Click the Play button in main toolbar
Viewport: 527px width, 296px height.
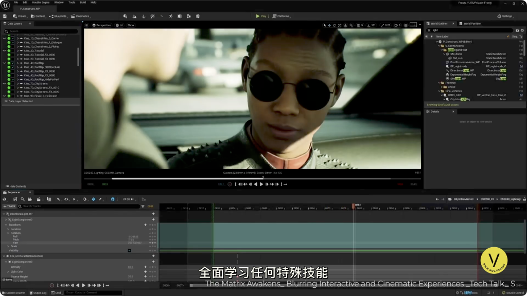[261, 16]
